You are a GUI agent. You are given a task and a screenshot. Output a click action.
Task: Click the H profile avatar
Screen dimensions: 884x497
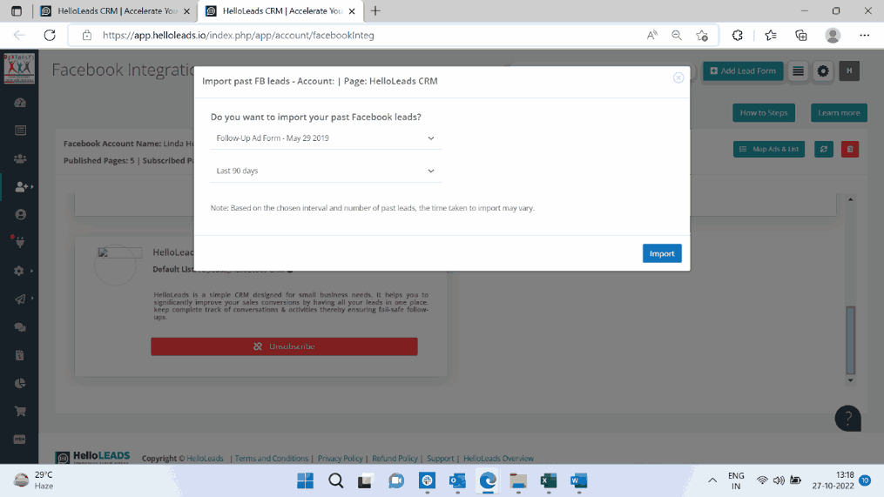(849, 71)
